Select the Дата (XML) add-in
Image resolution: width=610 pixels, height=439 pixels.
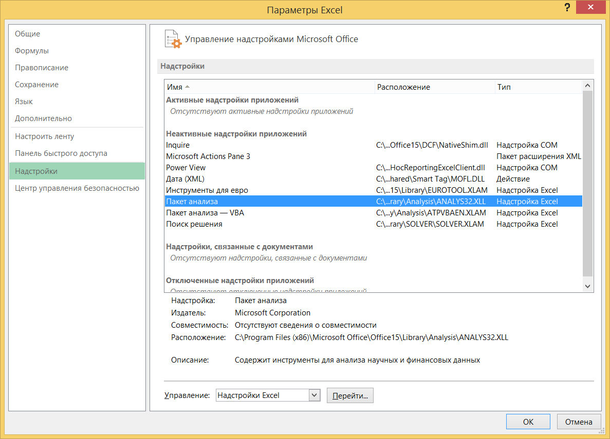click(x=374, y=179)
